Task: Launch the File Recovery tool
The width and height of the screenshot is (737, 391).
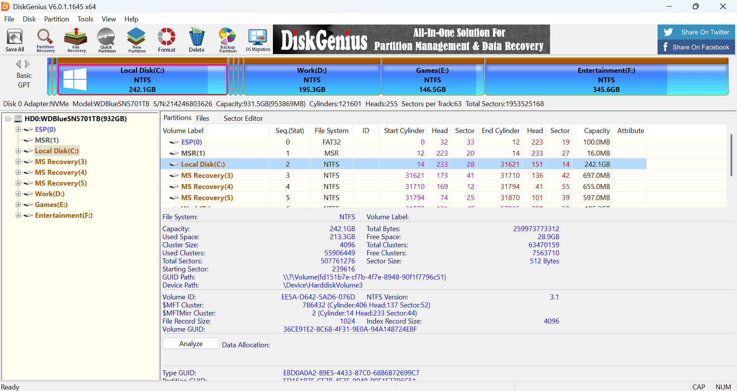Action: click(76, 40)
